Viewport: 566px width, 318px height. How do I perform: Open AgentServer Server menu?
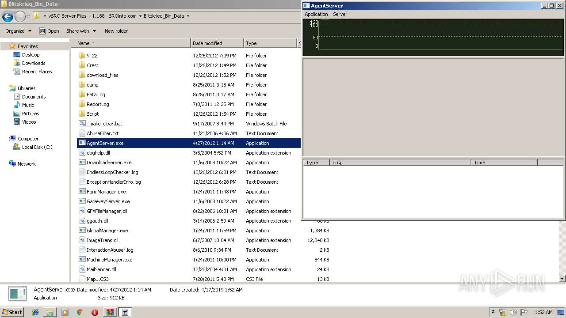340,14
